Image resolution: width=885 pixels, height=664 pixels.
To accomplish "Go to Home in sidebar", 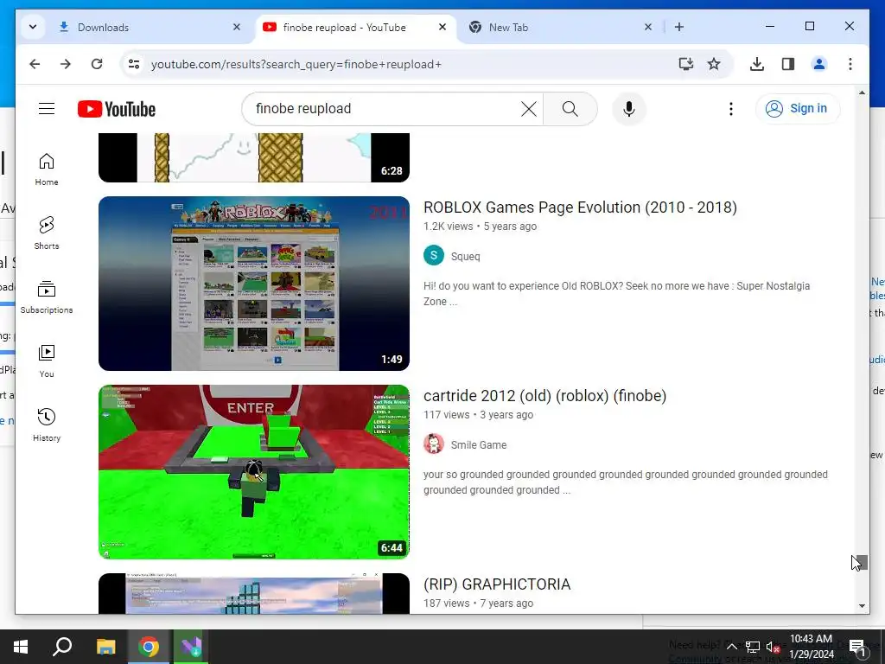I will [x=47, y=169].
